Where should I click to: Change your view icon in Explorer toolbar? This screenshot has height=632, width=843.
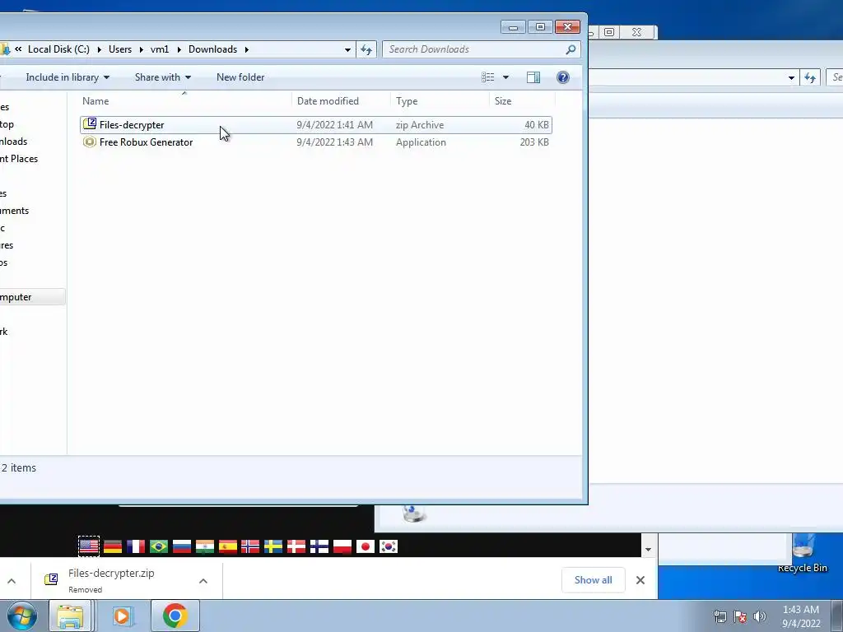(x=487, y=77)
